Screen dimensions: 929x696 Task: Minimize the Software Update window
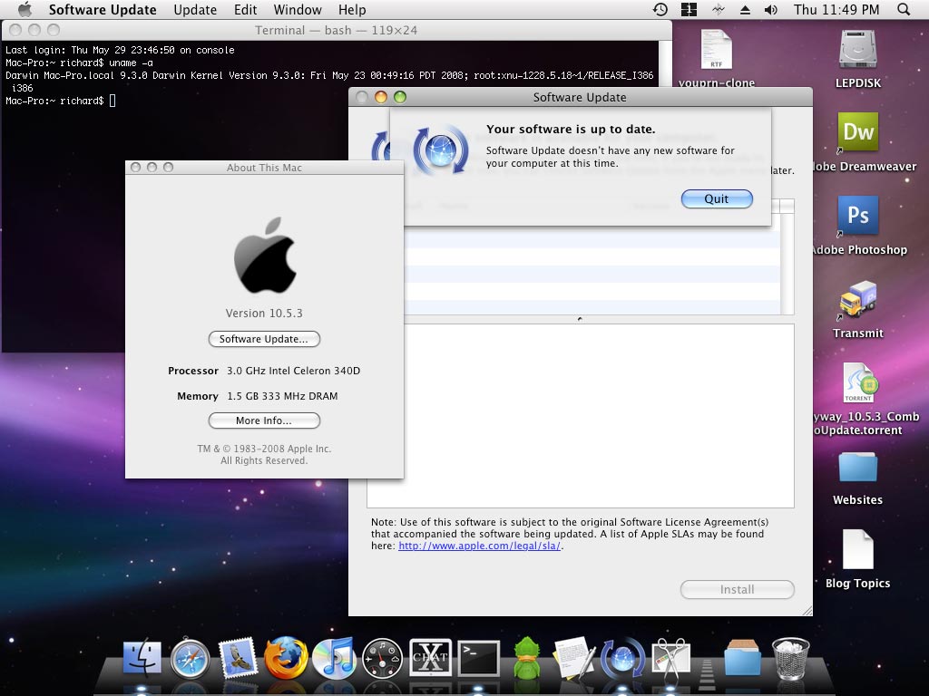[381, 97]
